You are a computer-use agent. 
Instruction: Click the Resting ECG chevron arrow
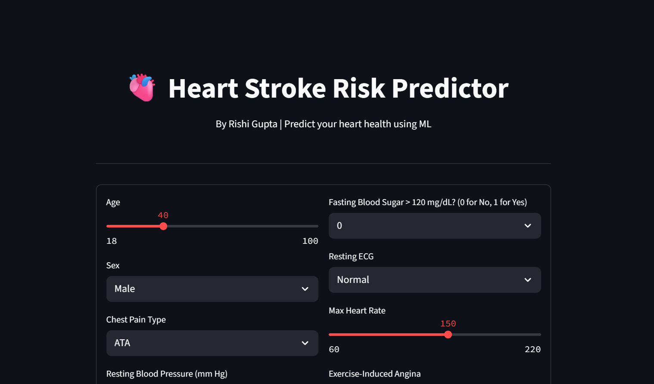point(528,280)
